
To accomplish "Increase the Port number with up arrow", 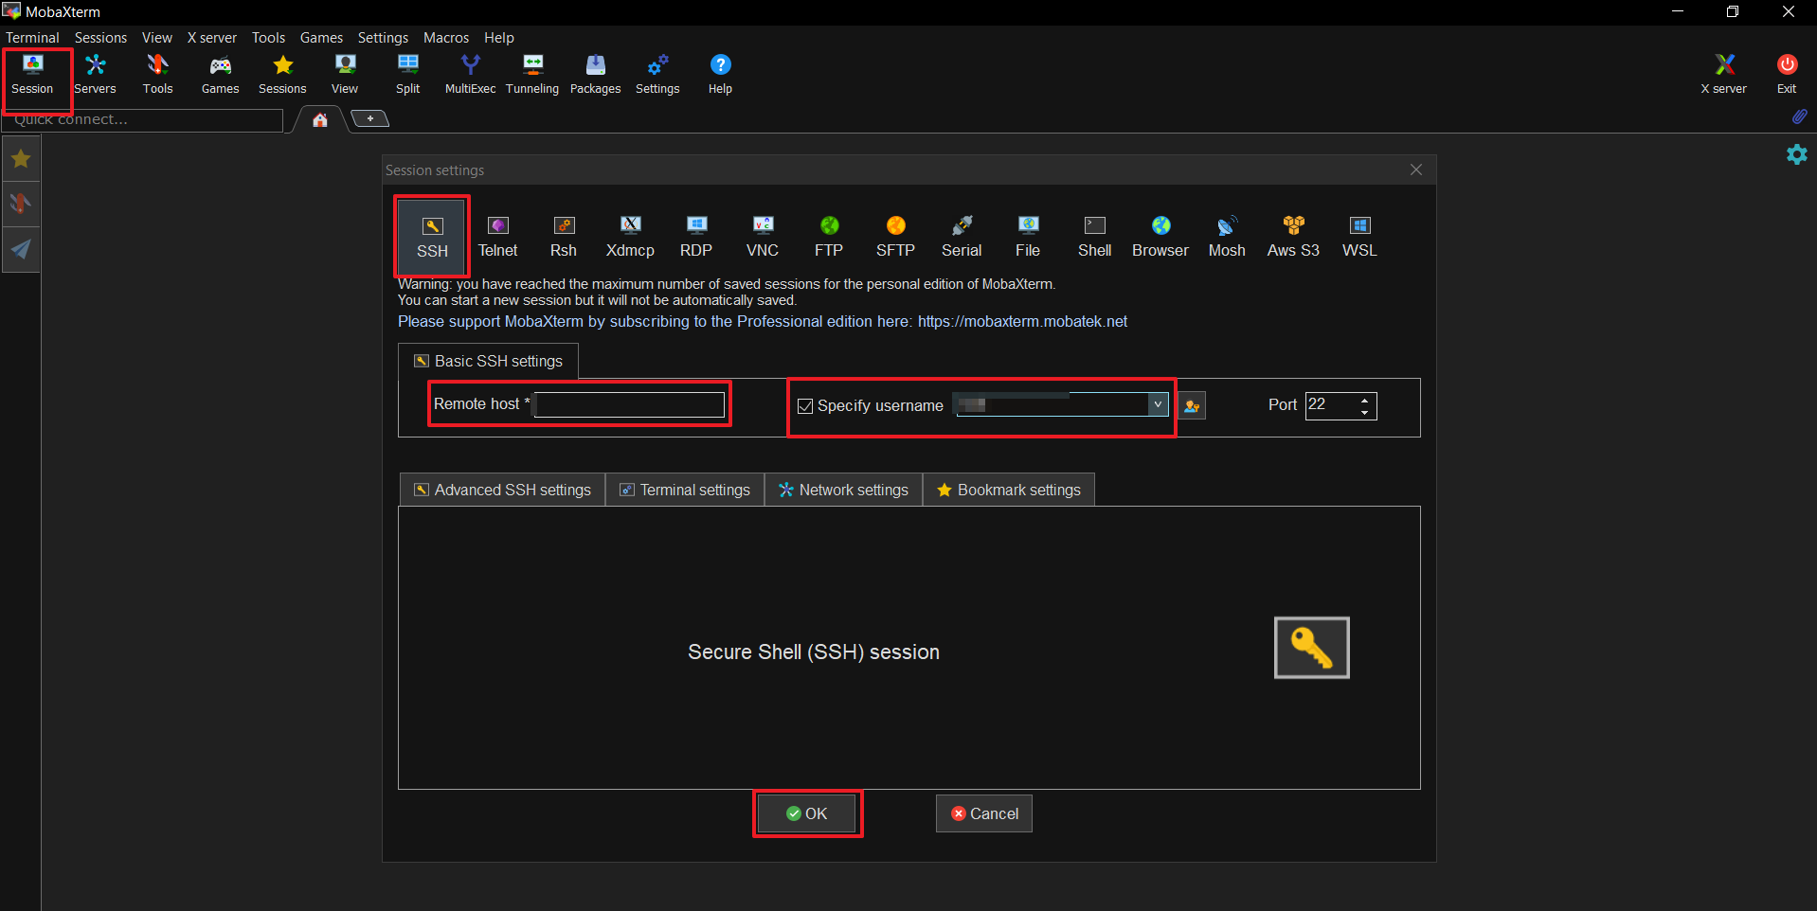I will (x=1365, y=400).
